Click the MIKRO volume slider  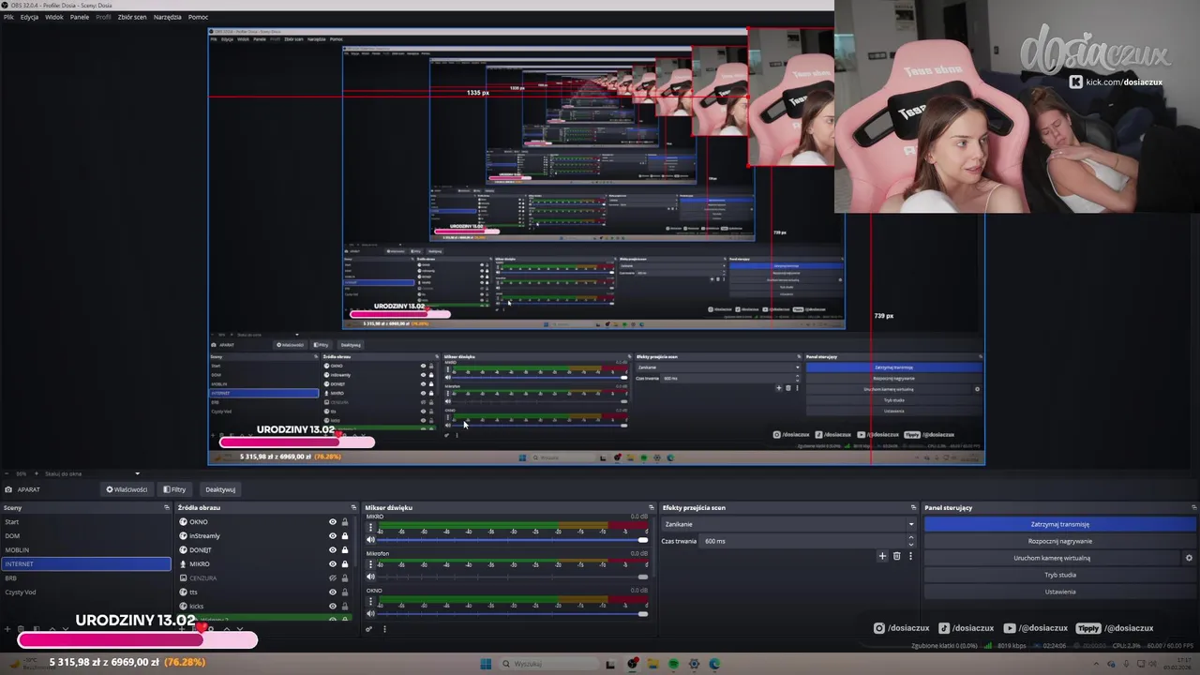click(x=514, y=540)
